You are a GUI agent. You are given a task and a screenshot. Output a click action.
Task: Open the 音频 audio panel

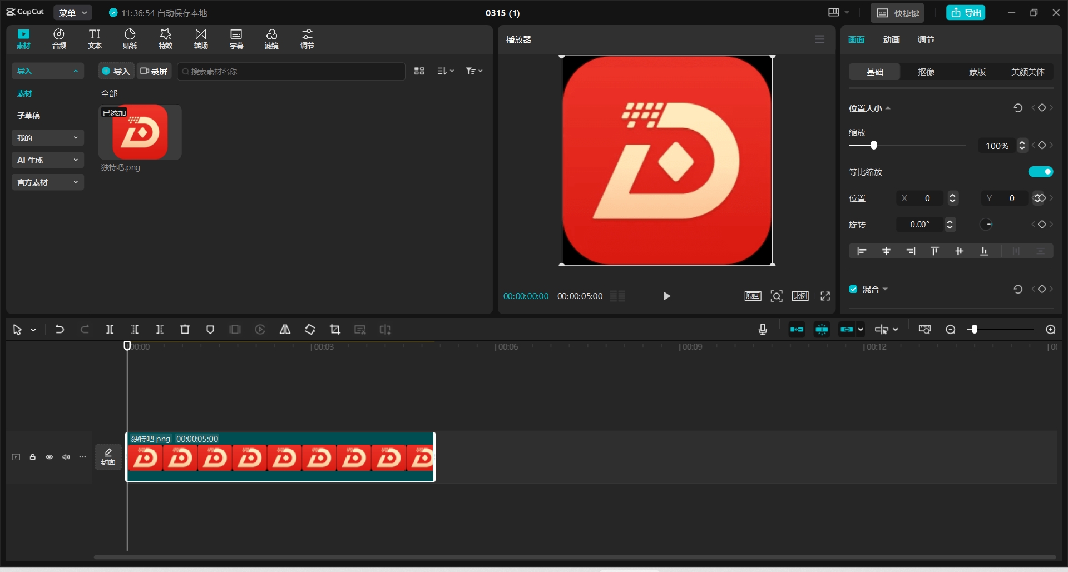(x=59, y=39)
